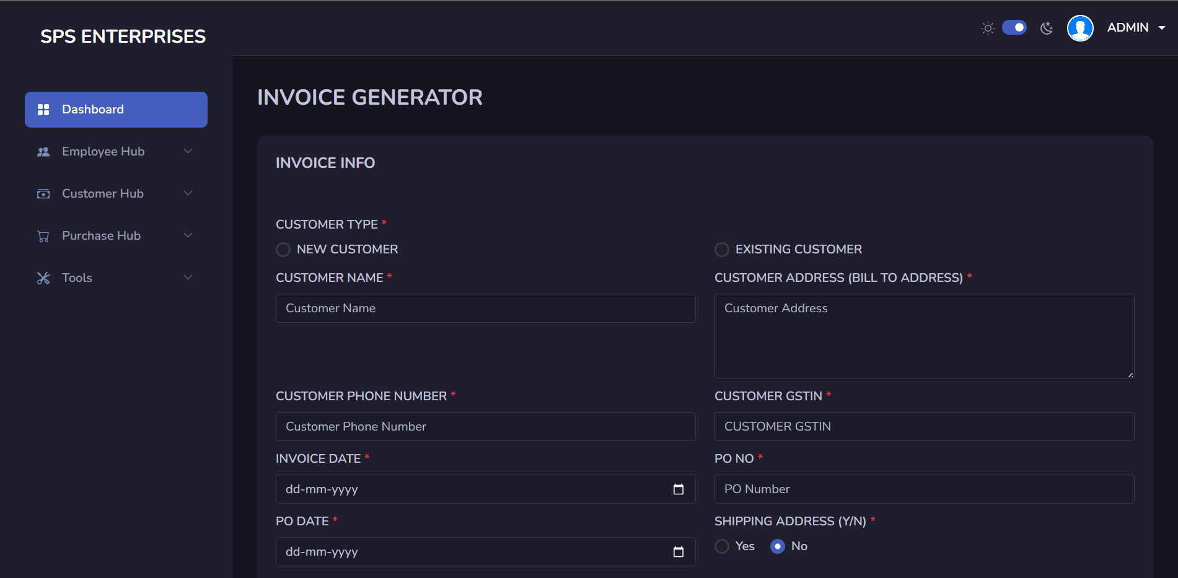Viewport: 1178px width, 578px height.
Task: Choose Yes for shipping address
Action: pyautogui.click(x=722, y=546)
